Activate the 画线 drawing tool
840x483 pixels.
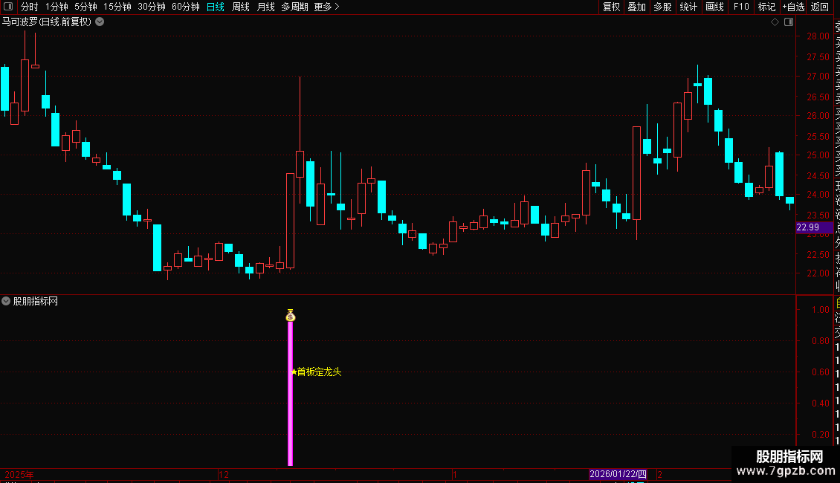pyautogui.click(x=714, y=7)
